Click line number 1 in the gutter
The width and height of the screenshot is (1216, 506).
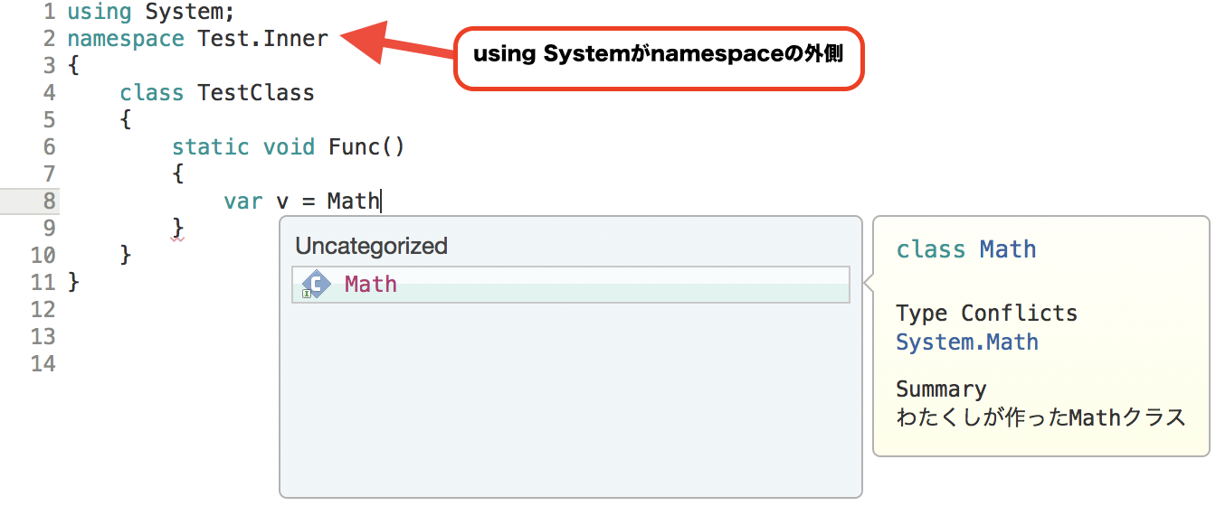click(48, 13)
